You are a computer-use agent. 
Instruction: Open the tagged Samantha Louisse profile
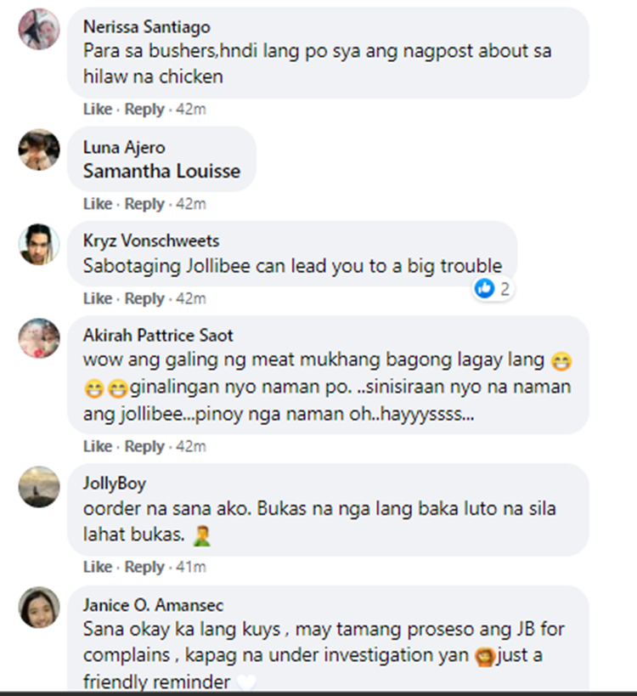[162, 172]
